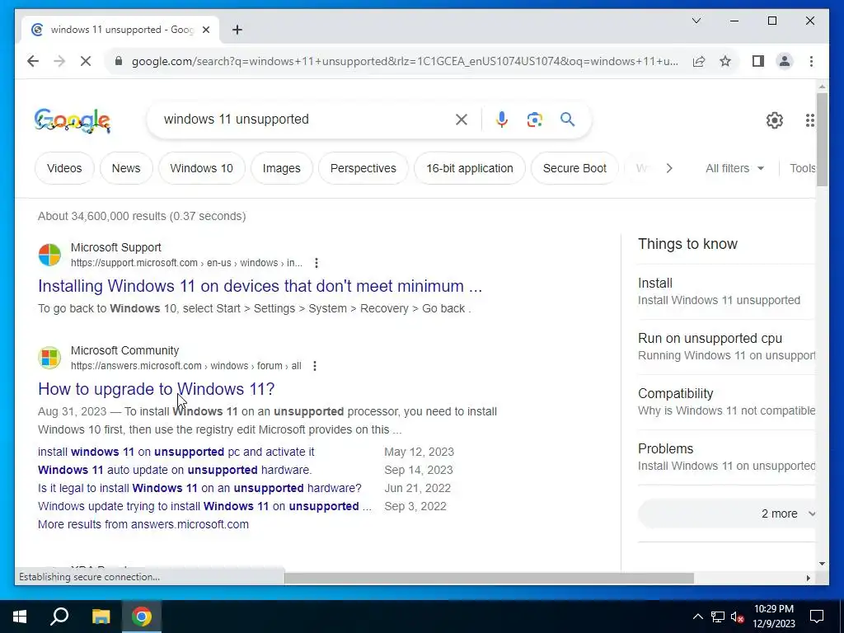
Task: Start voice search with the microphone icon
Action: 502,119
